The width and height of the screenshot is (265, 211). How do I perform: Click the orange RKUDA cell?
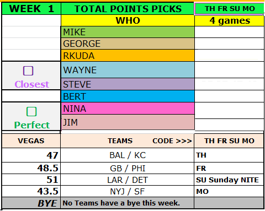128,56
